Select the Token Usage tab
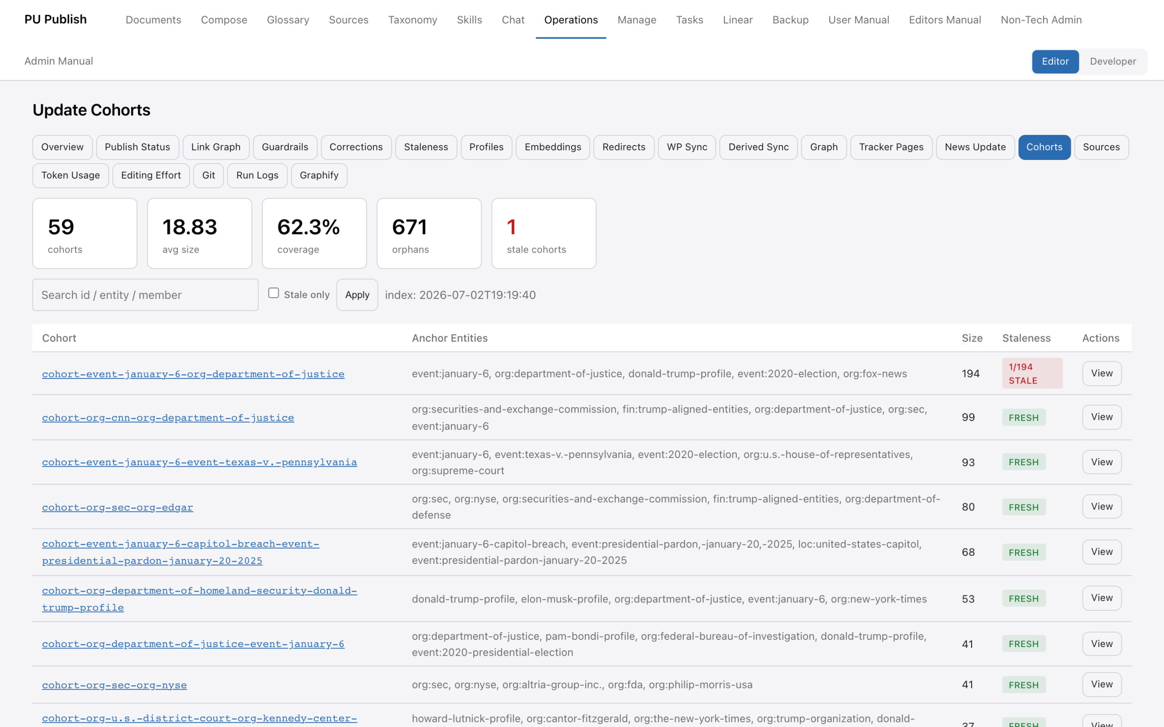 [x=71, y=175]
